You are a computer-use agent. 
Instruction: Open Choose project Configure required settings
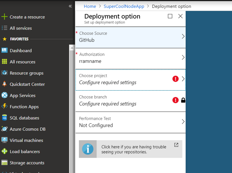click(130, 80)
